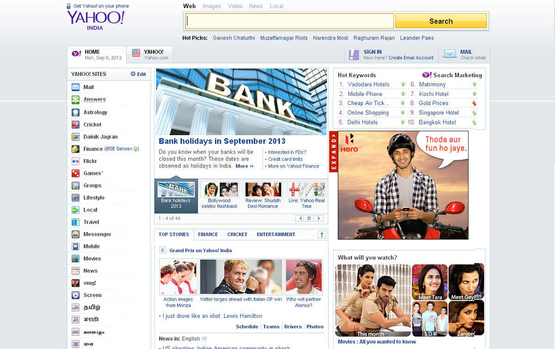The width and height of the screenshot is (555, 349).
Task: Click the up-arrow button beside the Entertainment tab
Action: (x=322, y=235)
